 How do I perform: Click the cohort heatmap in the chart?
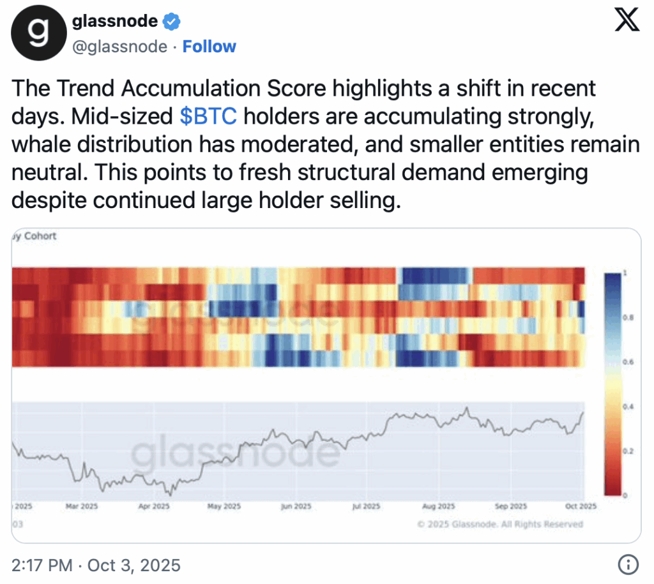tap(298, 317)
